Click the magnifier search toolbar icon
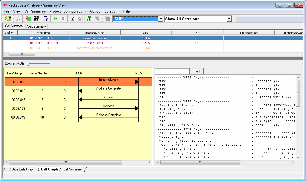The width and height of the screenshot is (306, 181). (x=18, y=19)
